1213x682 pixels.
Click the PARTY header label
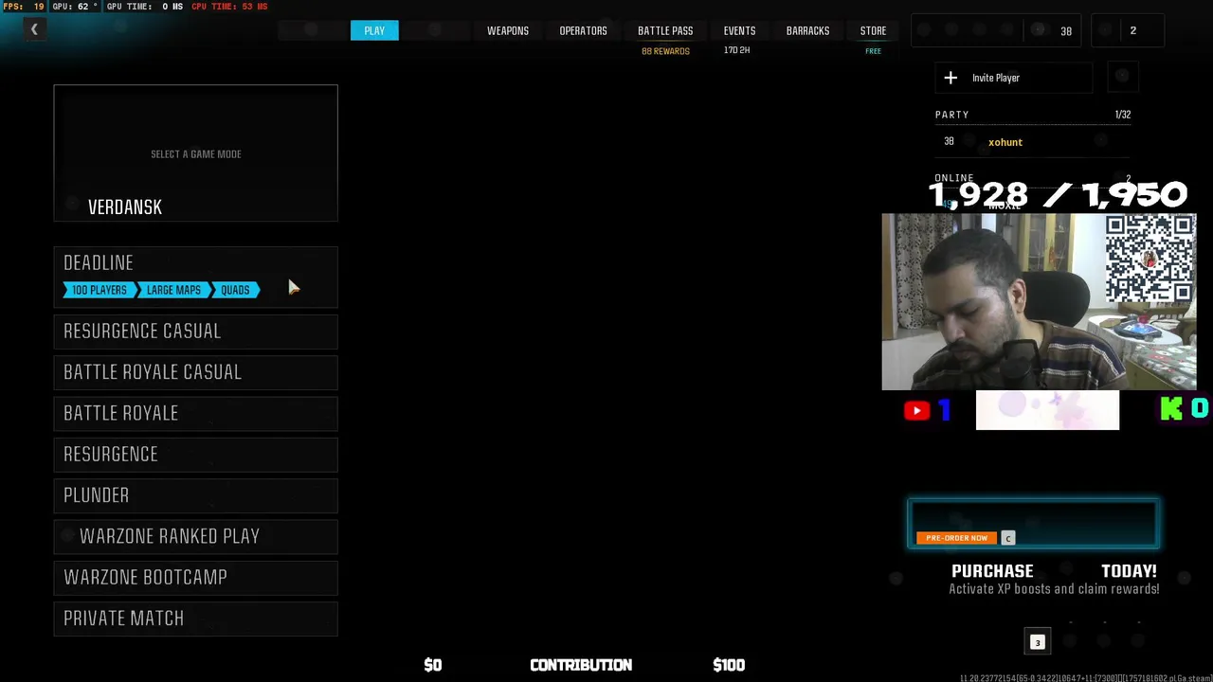951,115
